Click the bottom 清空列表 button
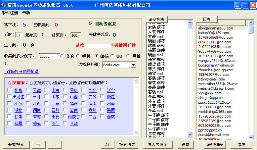 point(215,145)
